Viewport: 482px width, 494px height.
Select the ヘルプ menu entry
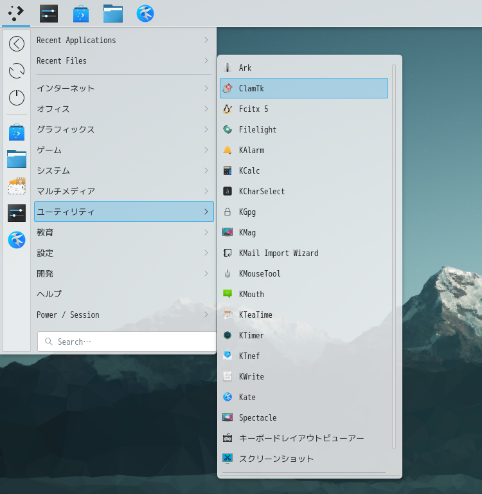pyautogui.click(x=124, y=294)
